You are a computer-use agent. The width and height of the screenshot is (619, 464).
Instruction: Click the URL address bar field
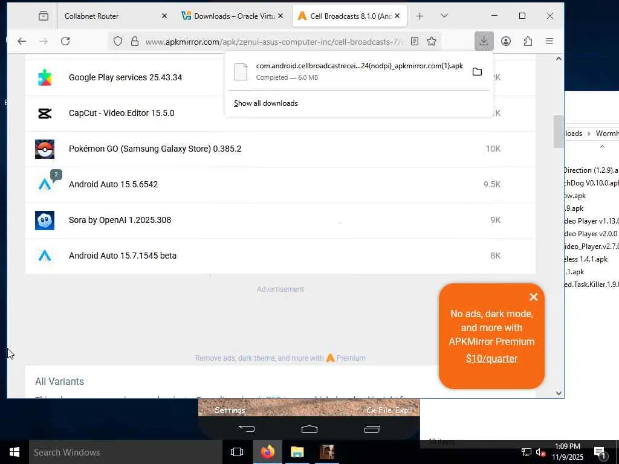click(274, 42)
